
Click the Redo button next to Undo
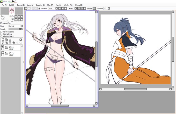(29, 9)
